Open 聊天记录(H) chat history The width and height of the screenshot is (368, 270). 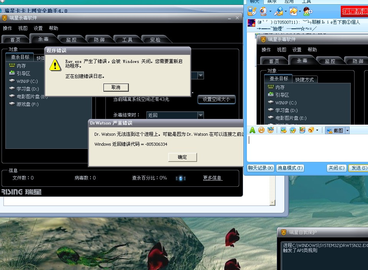(261, 168)
